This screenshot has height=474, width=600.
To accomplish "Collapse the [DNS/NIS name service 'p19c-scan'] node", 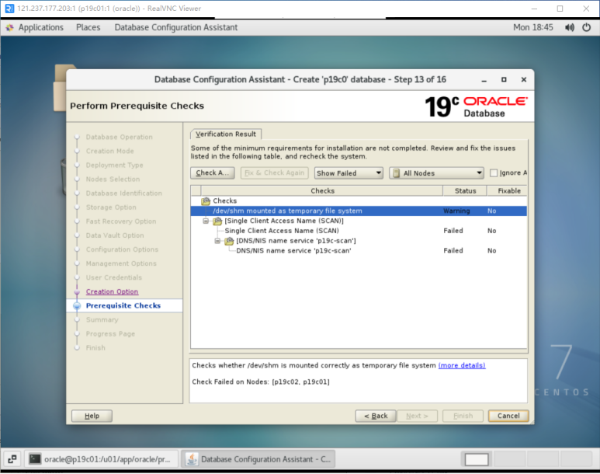I will coord(217,241).
